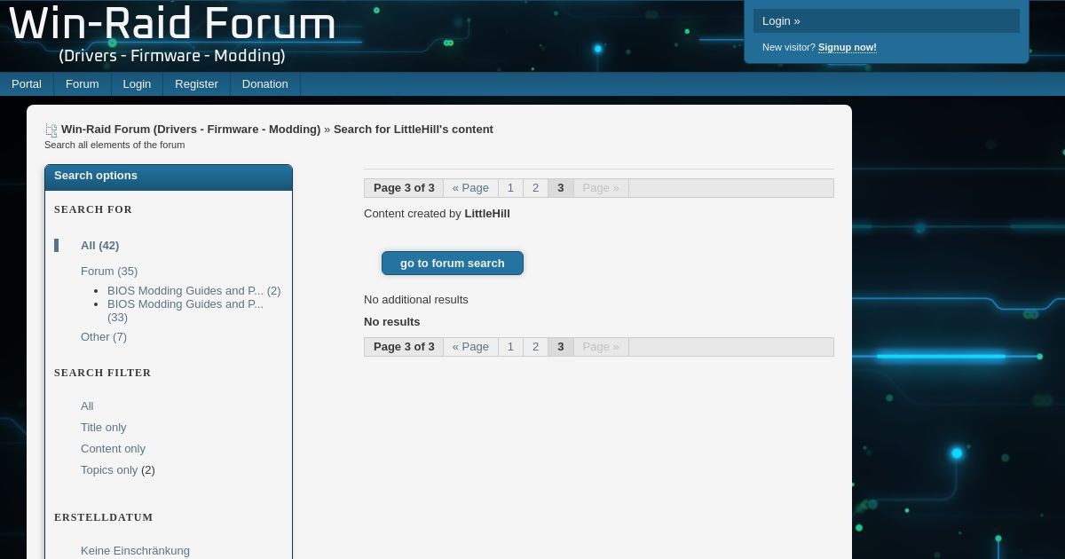Viewport: 1065px width, 559px height.
Task: Click Page 3 of 3 label at bottom
Action: click(x=404, y=346)
